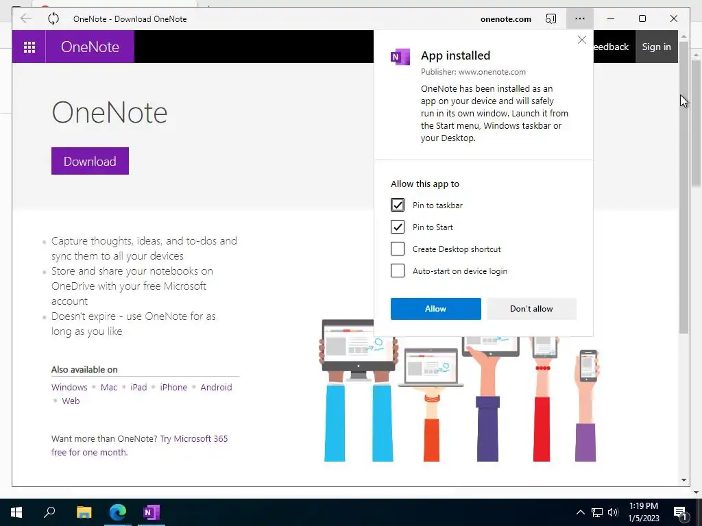Uncheck Pin to Start
Viewport: 702px width, 526px height.
tap(398, 227)
